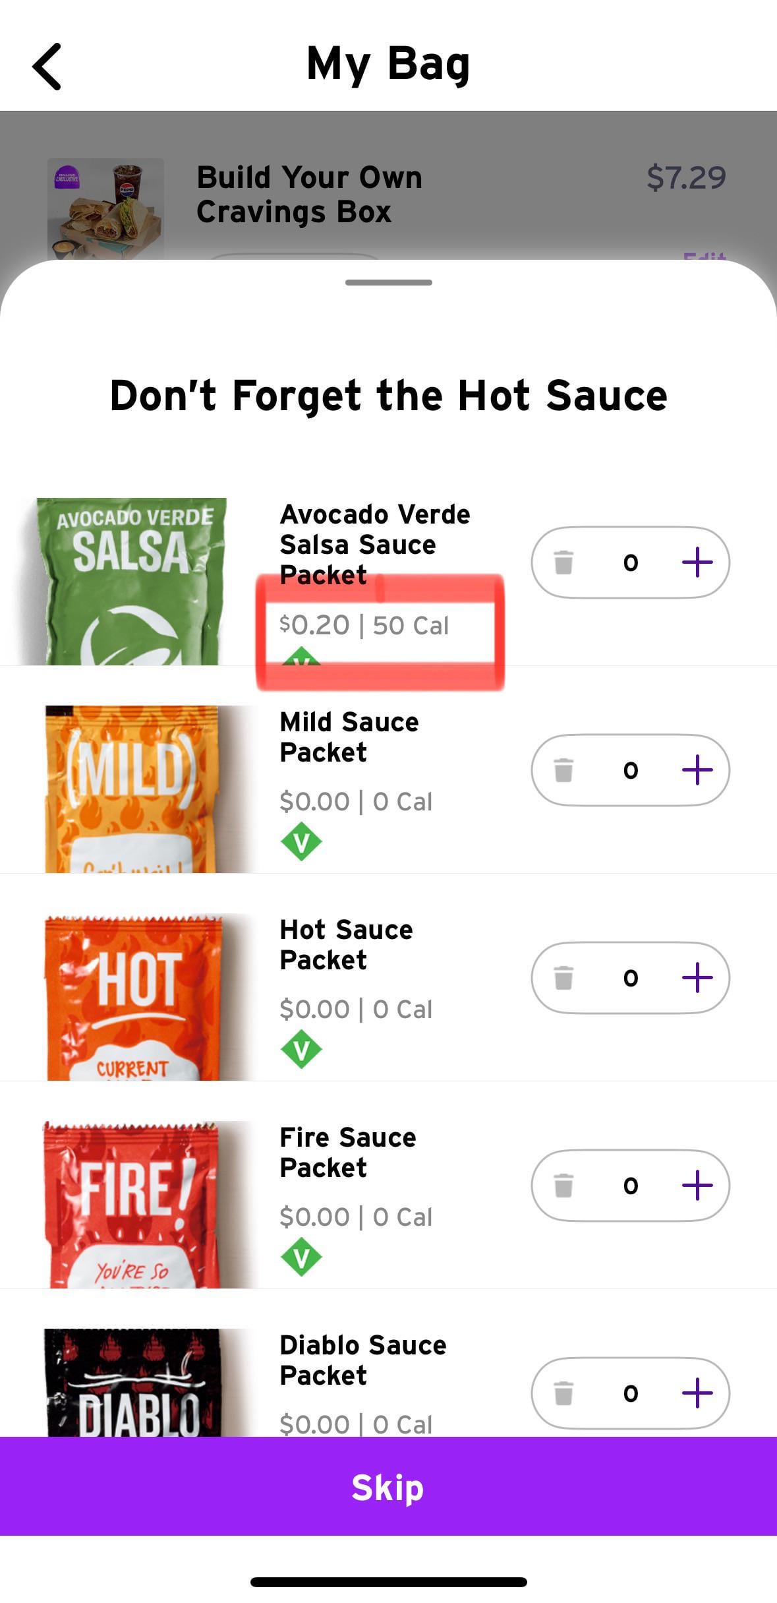This screenshot has width=777, height=1603.
Task: Add a Diablo Sauce packet
Action: coord(697,1393)
